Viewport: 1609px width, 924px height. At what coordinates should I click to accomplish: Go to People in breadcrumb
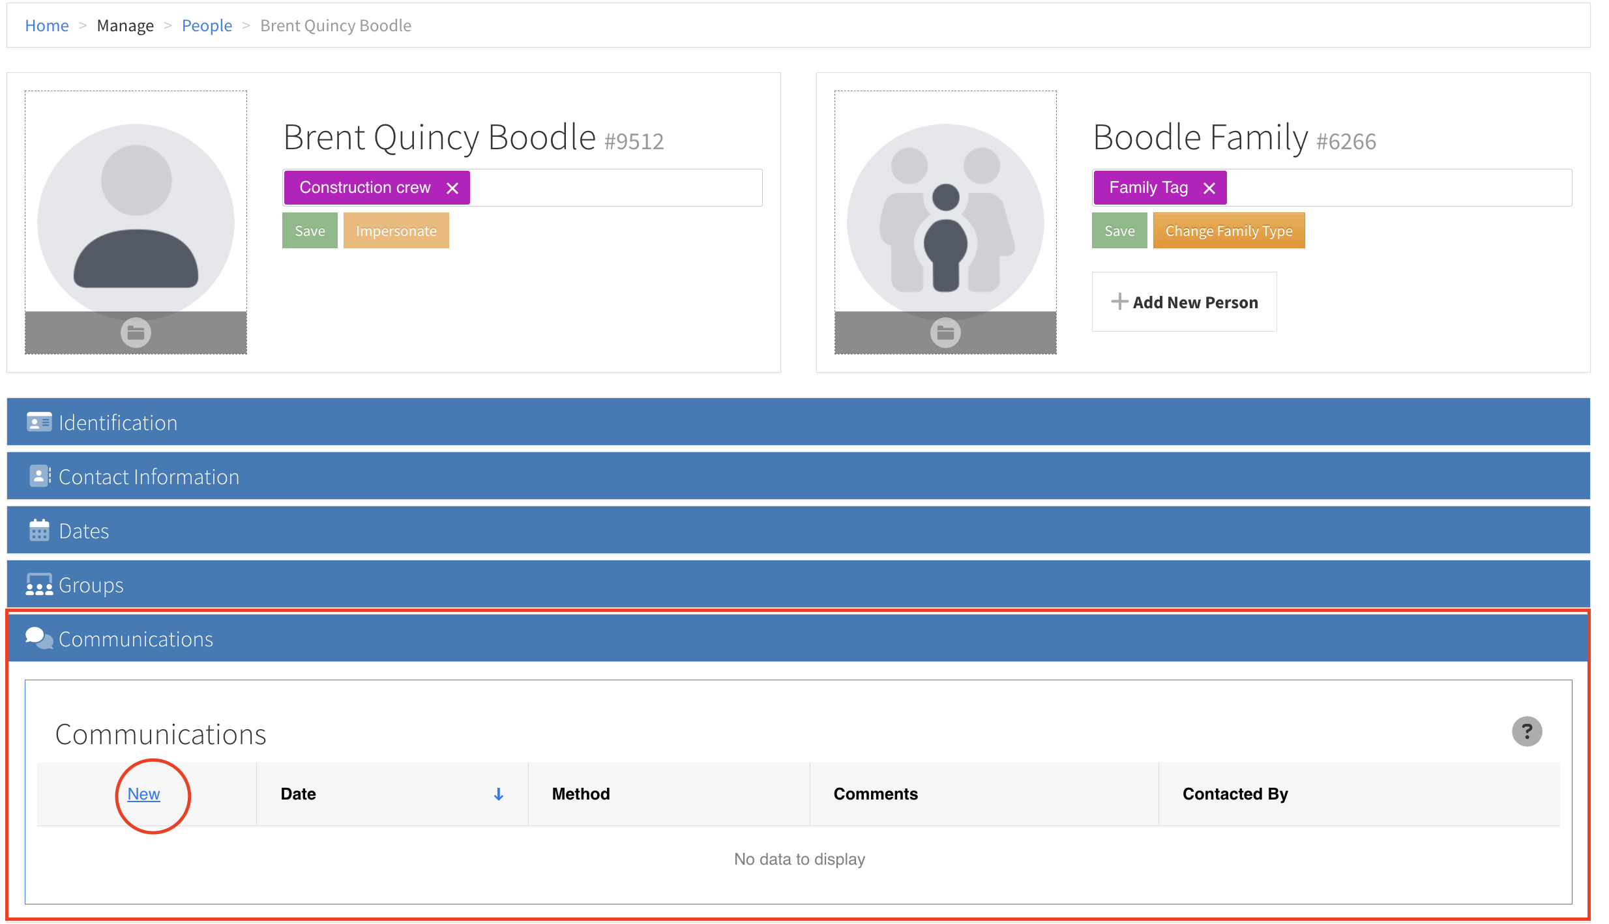207,25
